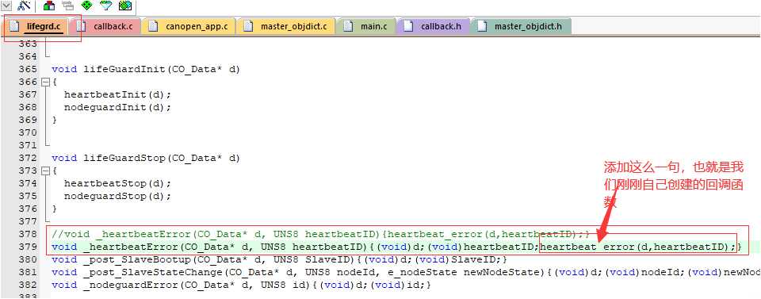Open the Options for Target magic wand icon
761x299 pixels.
(24, 6)
